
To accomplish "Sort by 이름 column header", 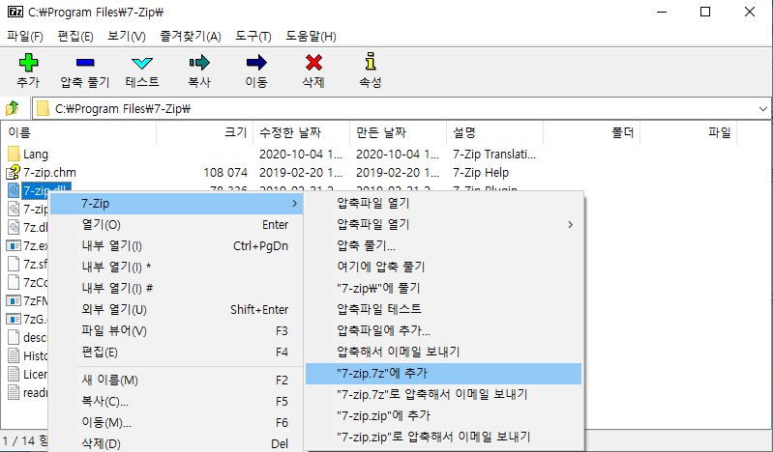I will tap(79, 132).
